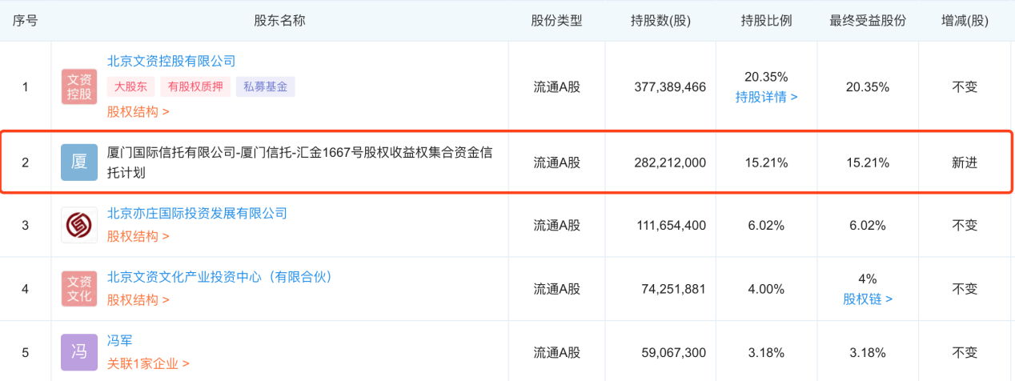
Task: Click the 文资文化 company logo icon
Action: pos(79,288)
